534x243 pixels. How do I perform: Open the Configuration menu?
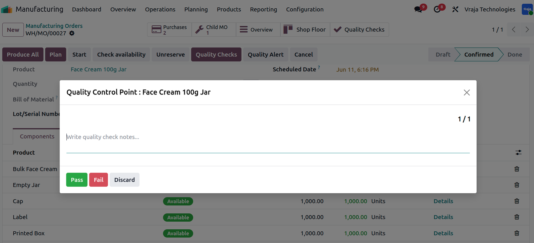tap(305, 9)
